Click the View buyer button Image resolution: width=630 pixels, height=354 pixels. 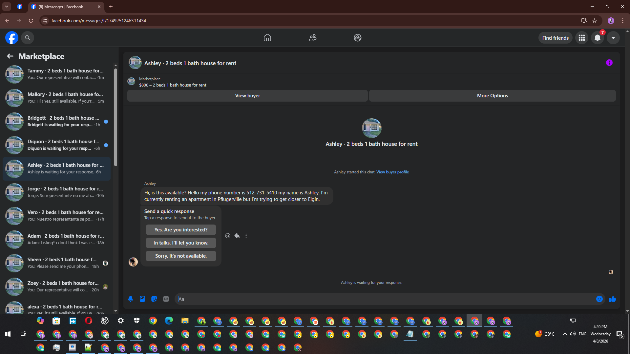(x=247, y=96)
